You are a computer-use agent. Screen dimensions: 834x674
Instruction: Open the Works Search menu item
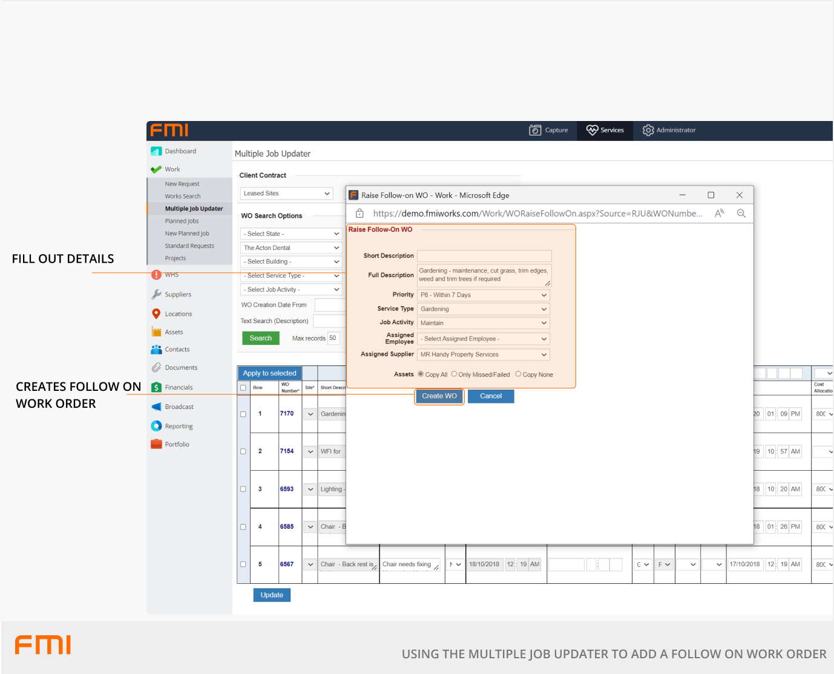click(x=183, y=197)
